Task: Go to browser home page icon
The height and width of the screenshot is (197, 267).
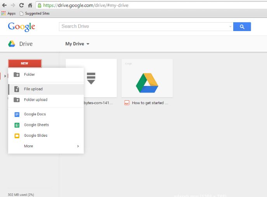Action: tap(30, 5)
